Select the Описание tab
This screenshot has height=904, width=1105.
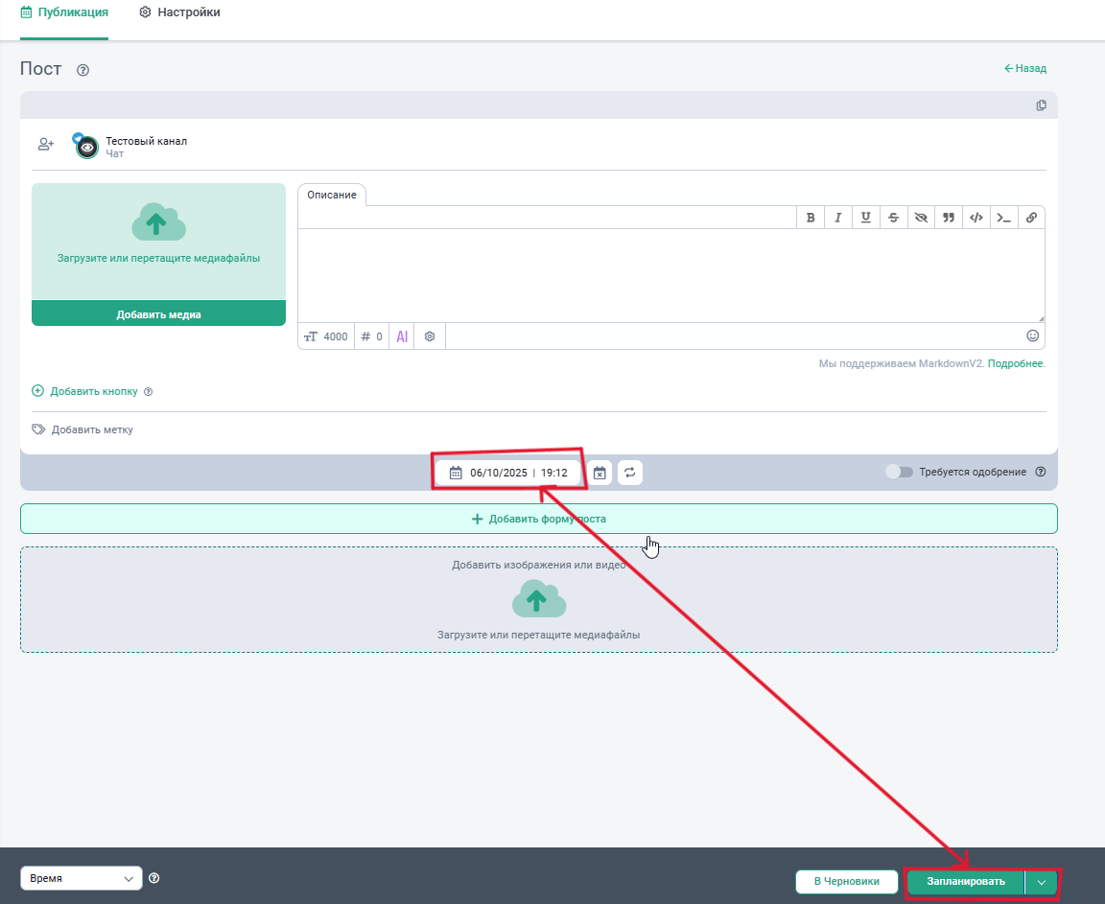332,195
